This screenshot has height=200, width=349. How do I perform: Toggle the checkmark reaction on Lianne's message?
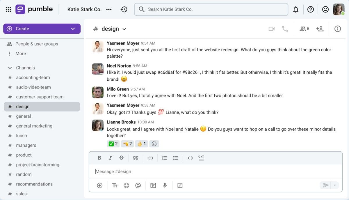click(113, 144)
